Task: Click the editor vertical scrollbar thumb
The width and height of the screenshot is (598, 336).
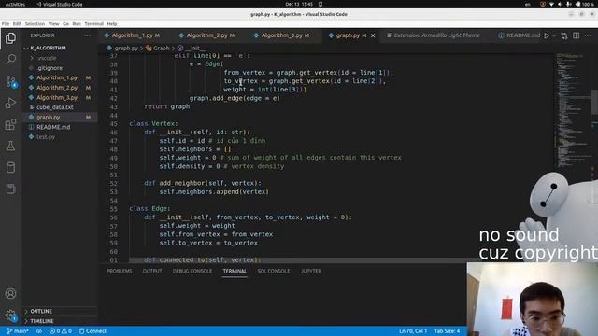Action: click(594, 102)
